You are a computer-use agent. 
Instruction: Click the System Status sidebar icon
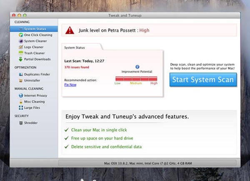pyautogui.click(x=21, y=29)
